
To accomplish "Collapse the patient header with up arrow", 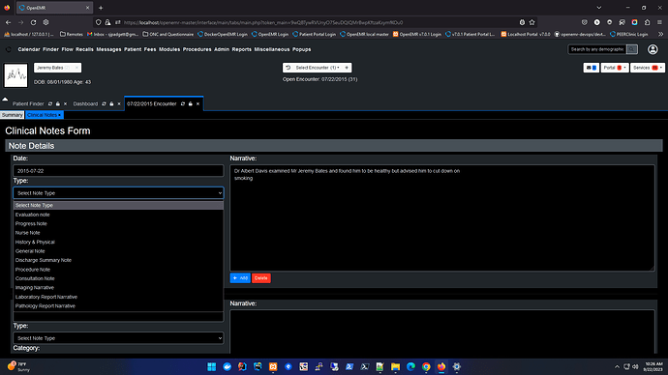I will [x=5, y=99].
